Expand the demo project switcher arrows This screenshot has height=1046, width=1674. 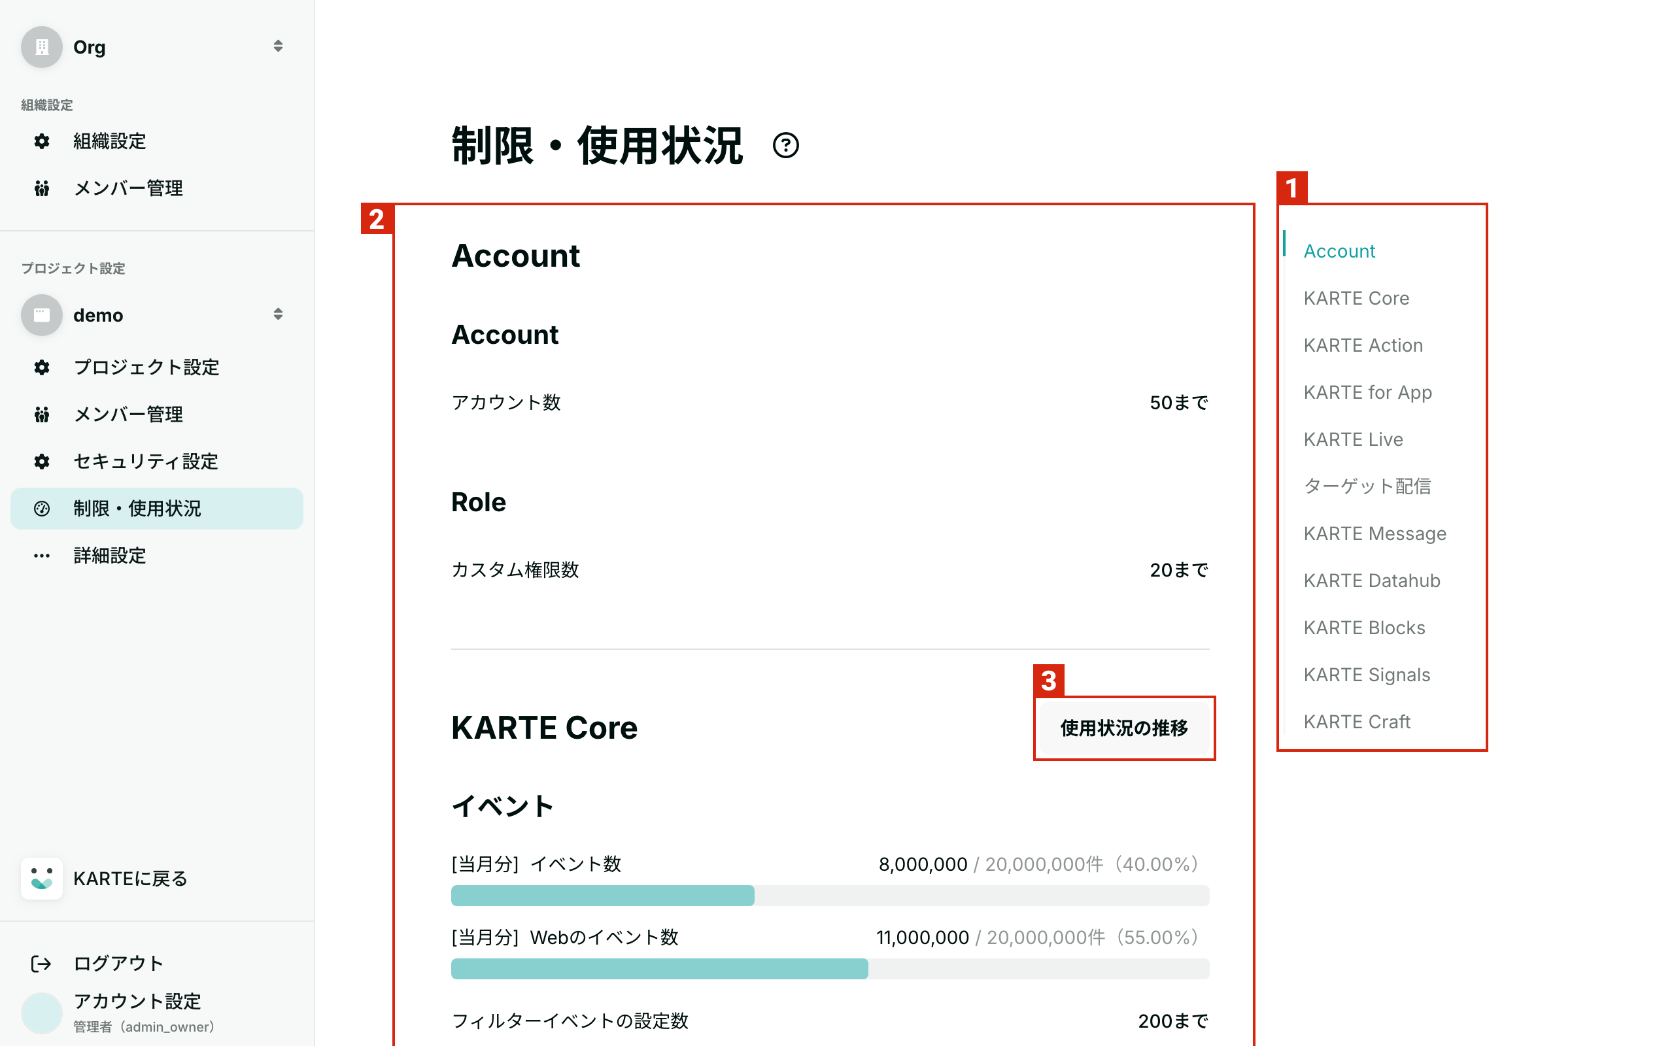(x=278, y=314)
